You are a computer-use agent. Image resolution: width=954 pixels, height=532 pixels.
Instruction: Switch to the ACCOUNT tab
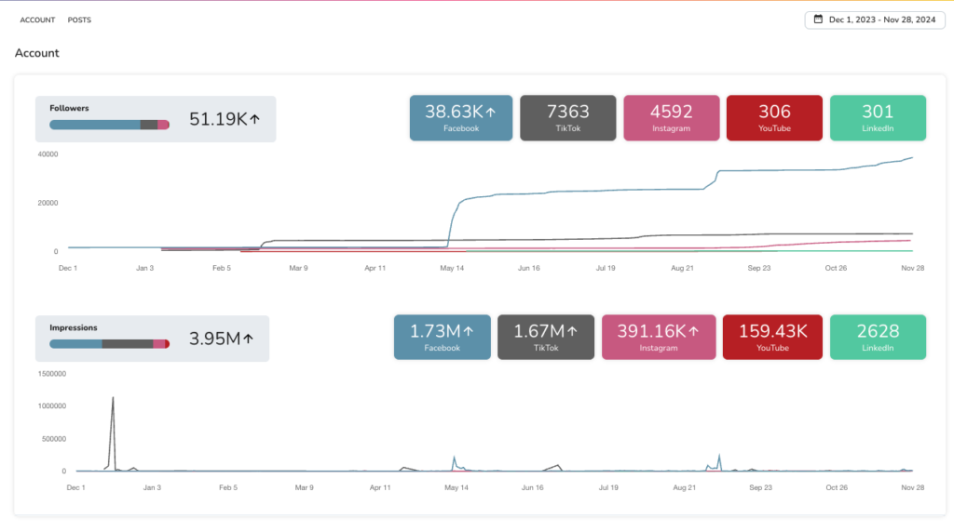[x=37, y=20]
